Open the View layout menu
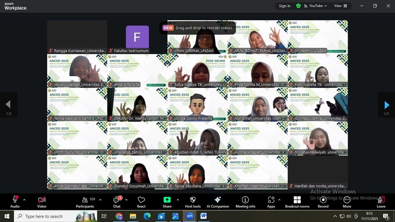 coord(340,6)
